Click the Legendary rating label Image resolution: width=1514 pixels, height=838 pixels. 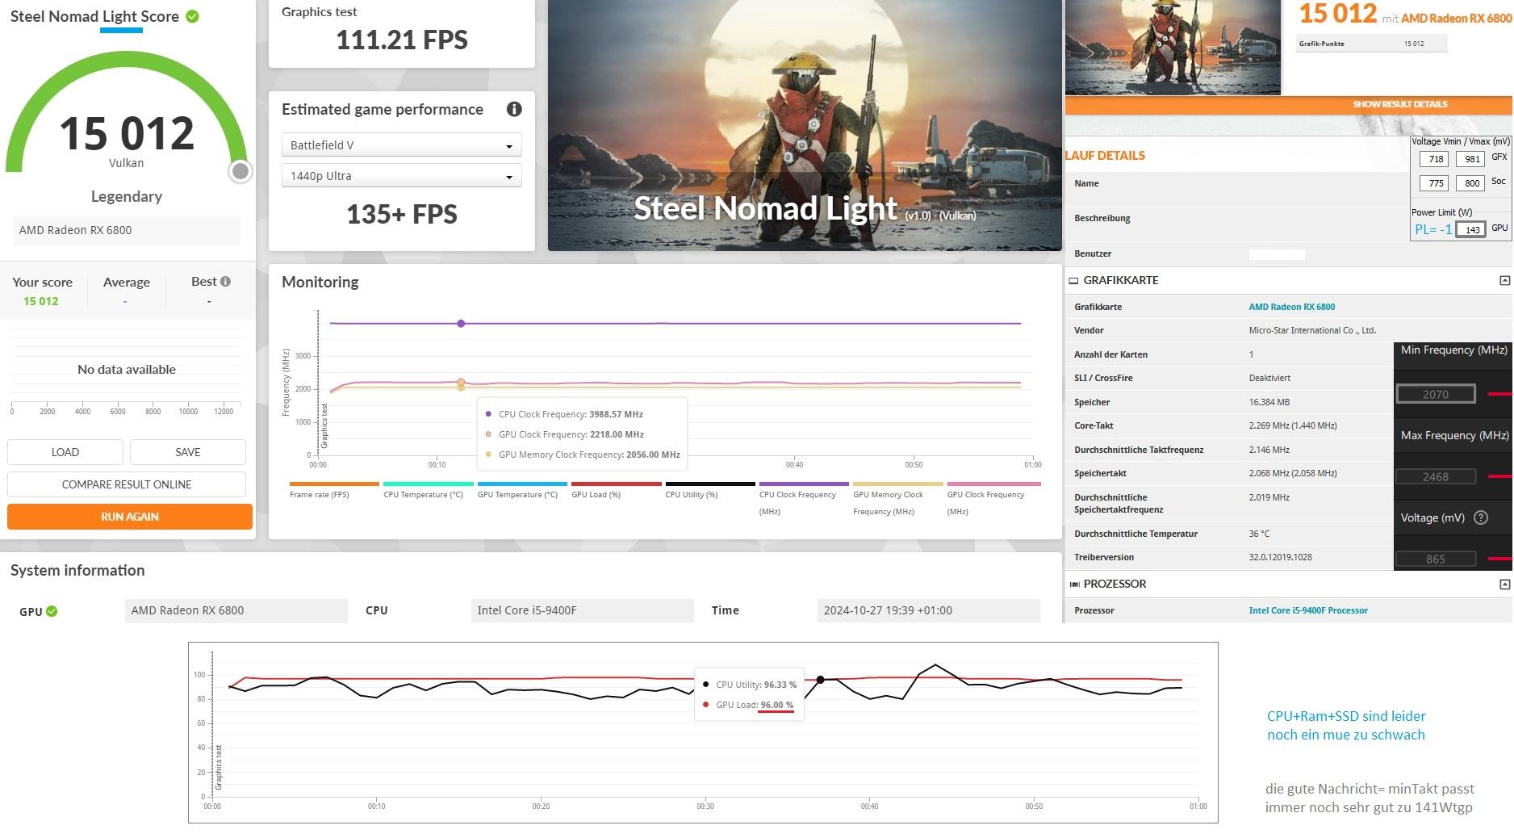pos(127,196)
